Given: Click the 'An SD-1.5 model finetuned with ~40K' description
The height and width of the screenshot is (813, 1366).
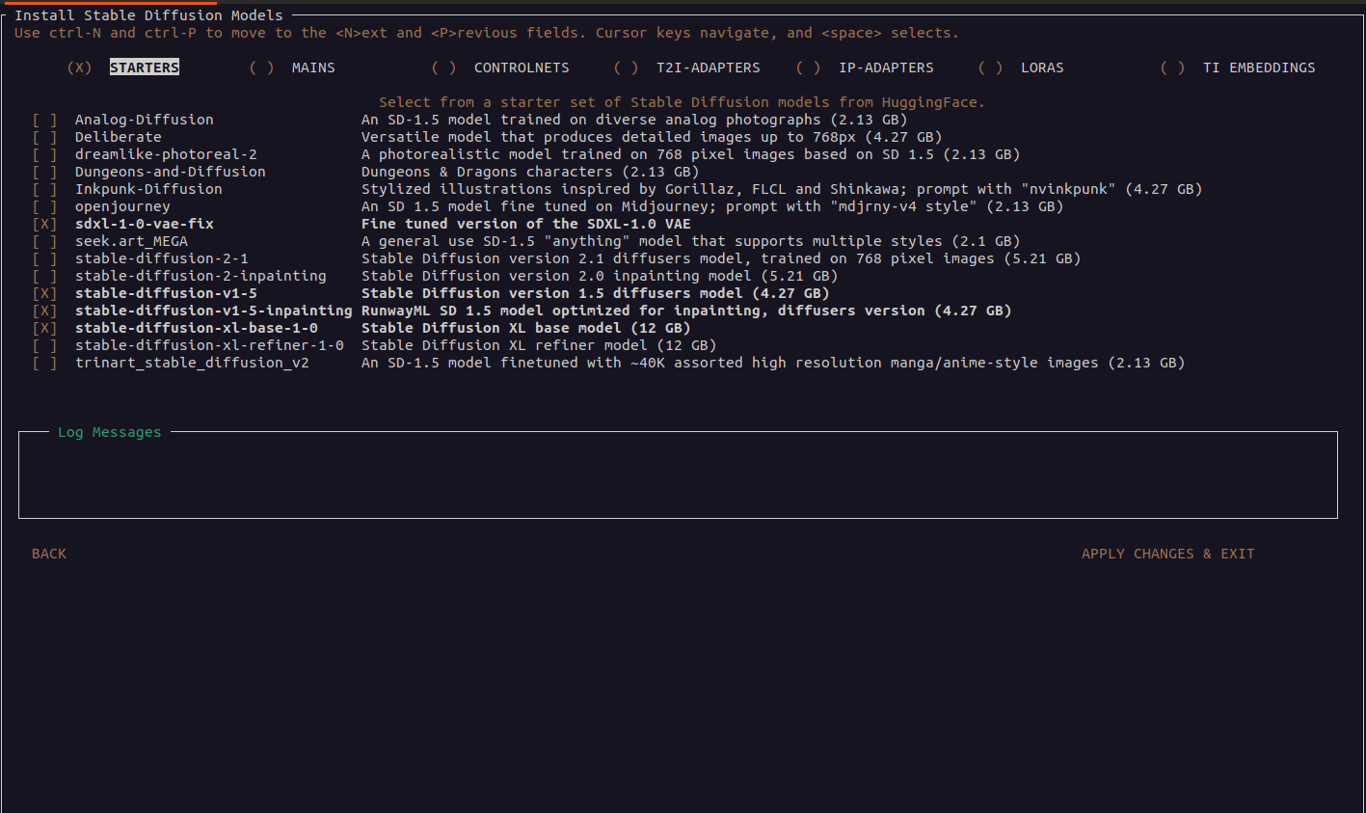Looking at the screenshot, I should point(773,363).
